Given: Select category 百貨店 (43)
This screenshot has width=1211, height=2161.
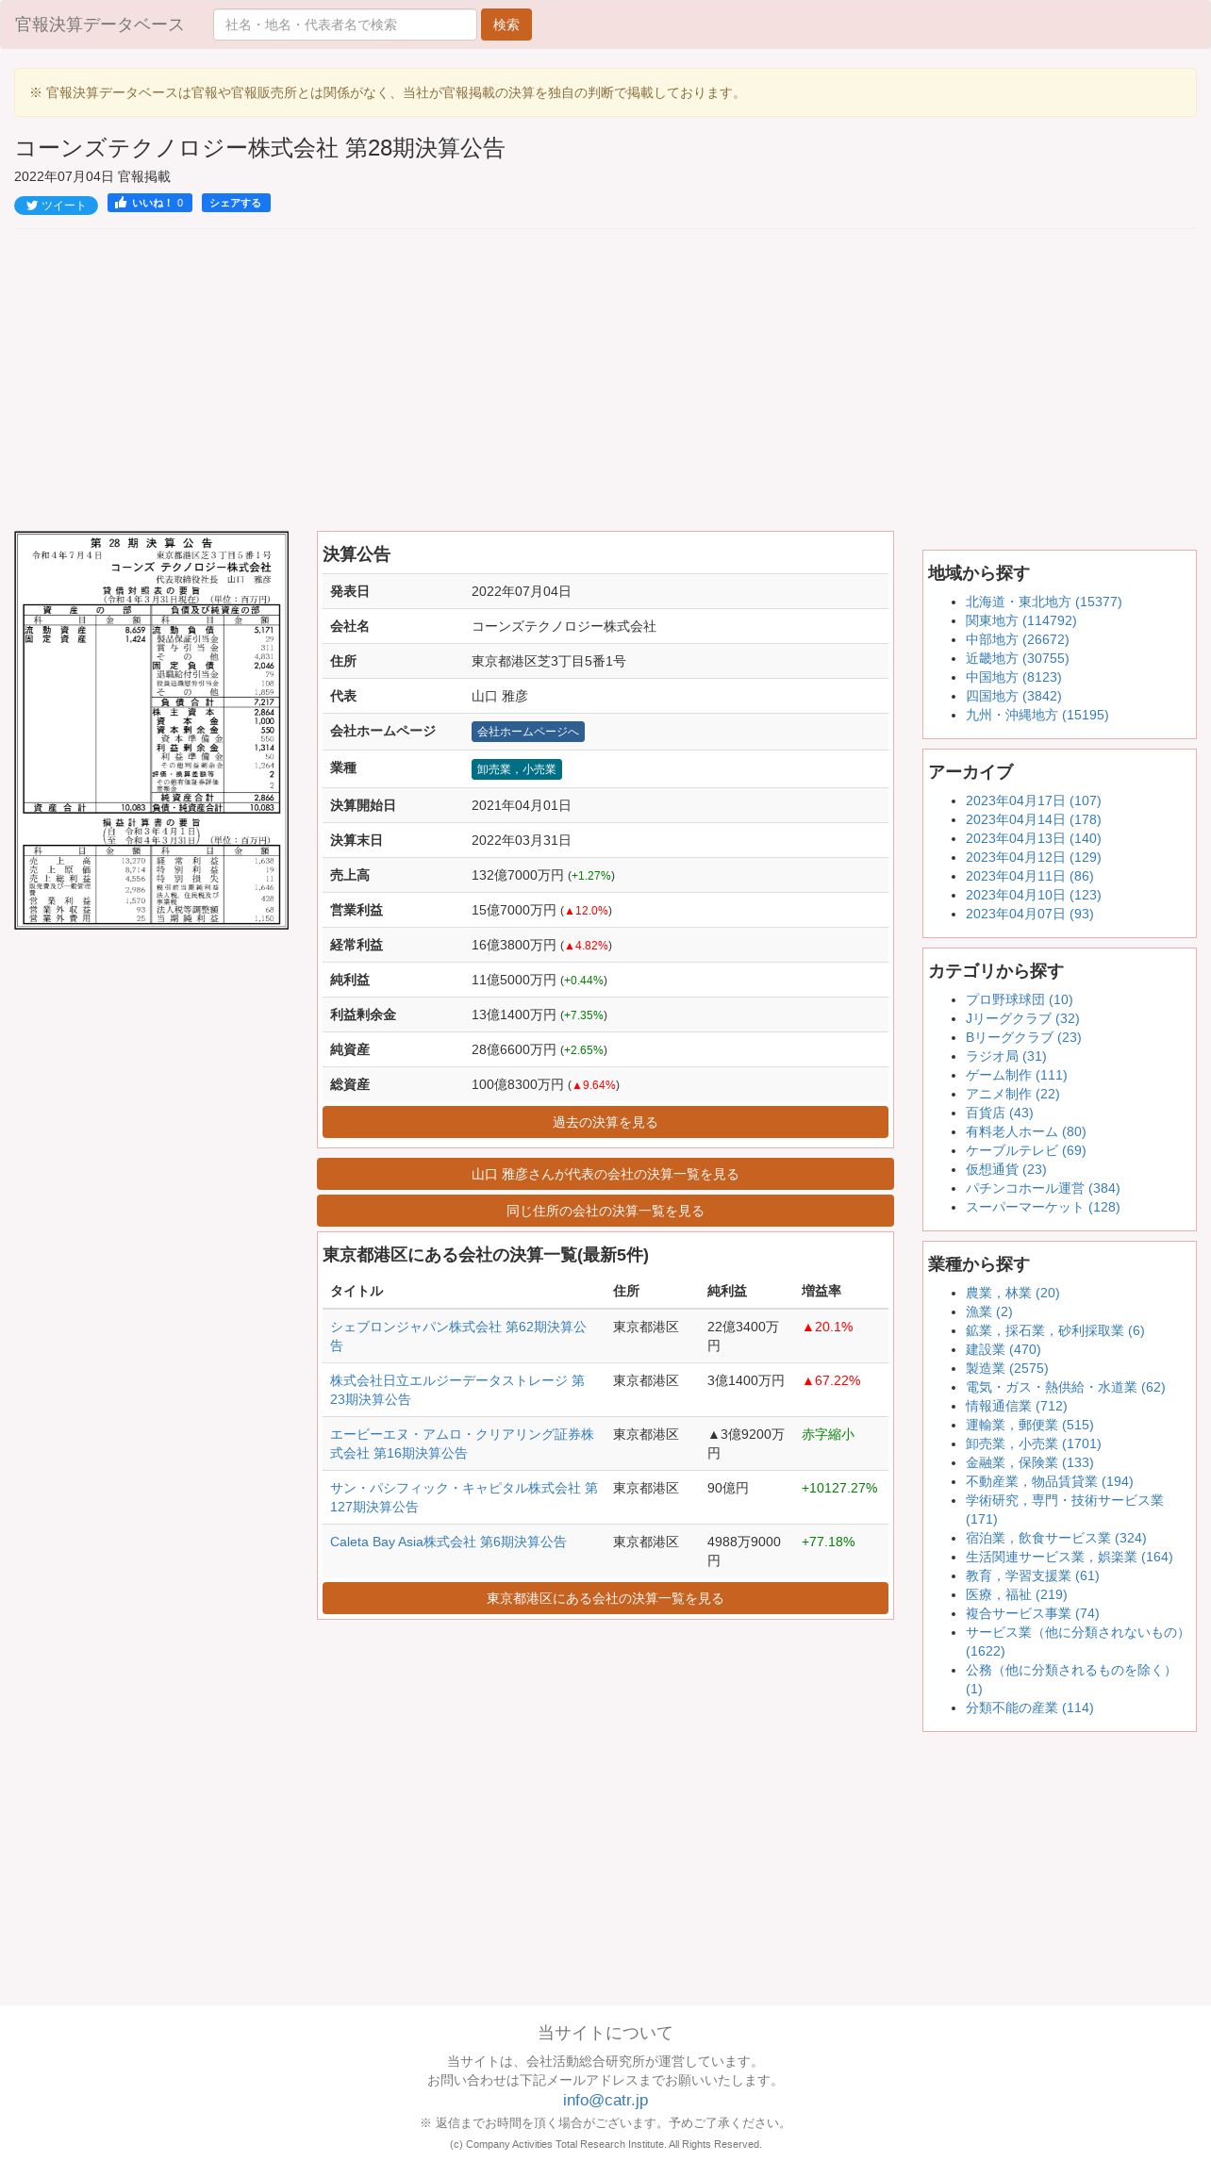Looking at the screenshot, I should [999, 1113].
